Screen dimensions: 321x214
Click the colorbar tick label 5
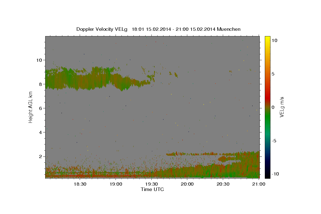(x=273, y=74)
